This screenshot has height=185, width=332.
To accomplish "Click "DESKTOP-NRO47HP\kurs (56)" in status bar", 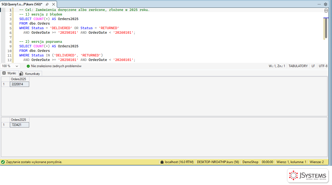I will click(218, 162).
